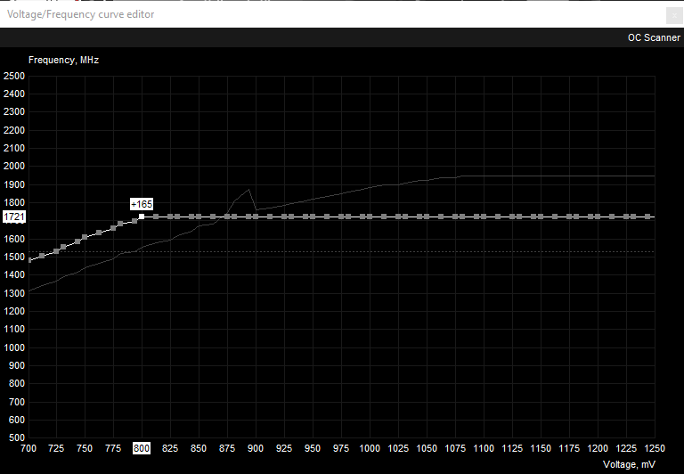Close the Voltage/Frequency curve editor window

pos(670,13)
